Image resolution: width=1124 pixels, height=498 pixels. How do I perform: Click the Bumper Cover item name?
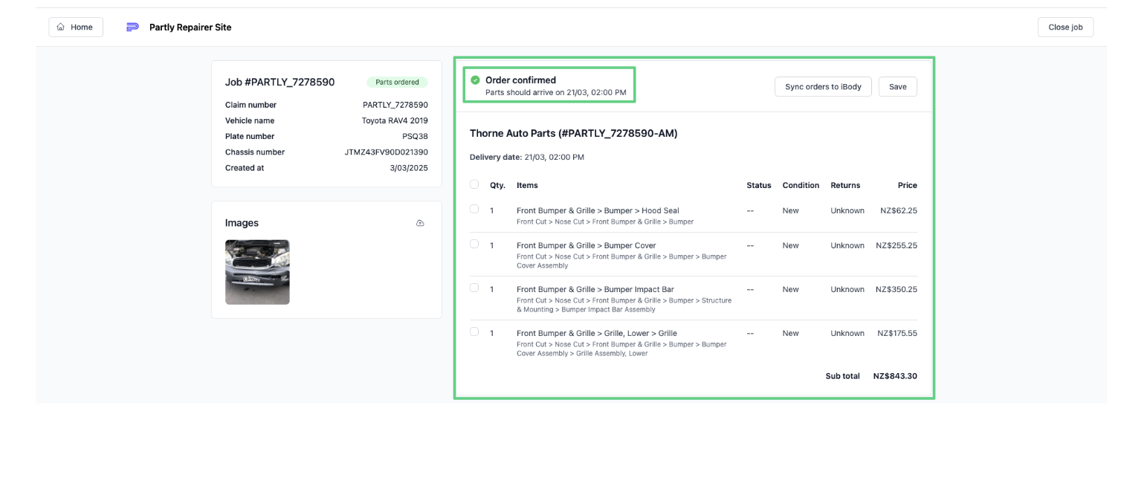click(587, 245)
